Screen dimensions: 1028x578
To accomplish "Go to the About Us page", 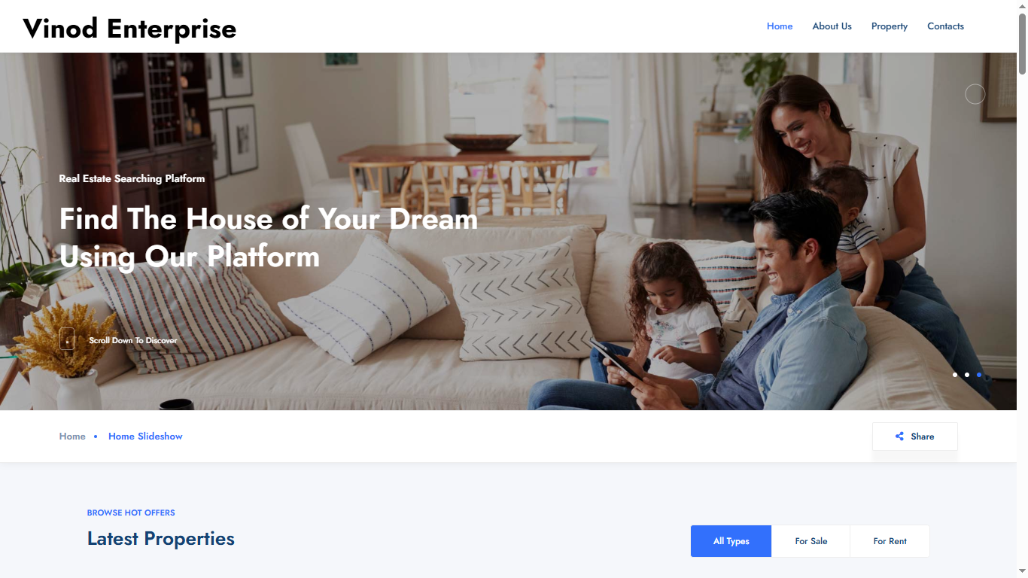I will click(x=832, y=26).
